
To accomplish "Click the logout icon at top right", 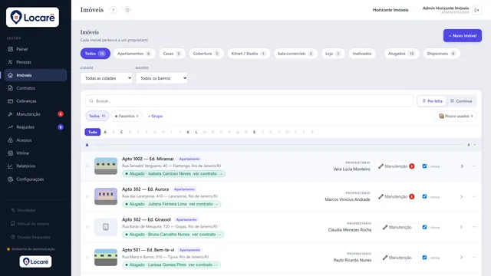I will pyautogui.click(x=477, y=10).
